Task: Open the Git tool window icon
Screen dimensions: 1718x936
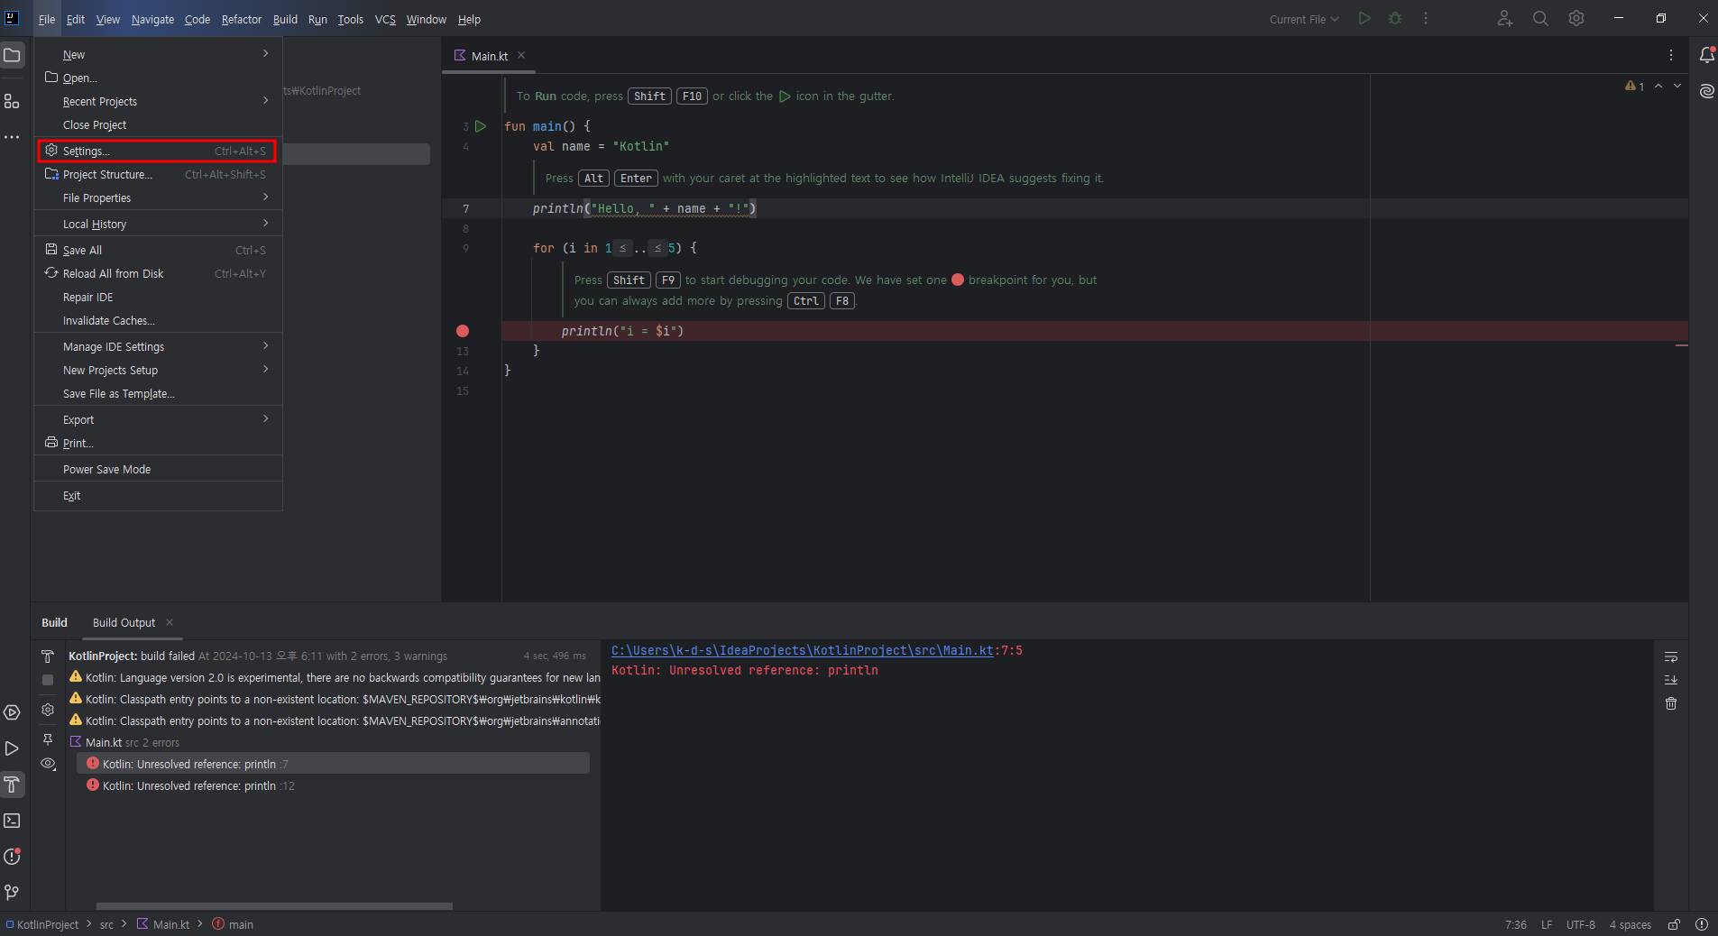Action: tap(12, 893)
